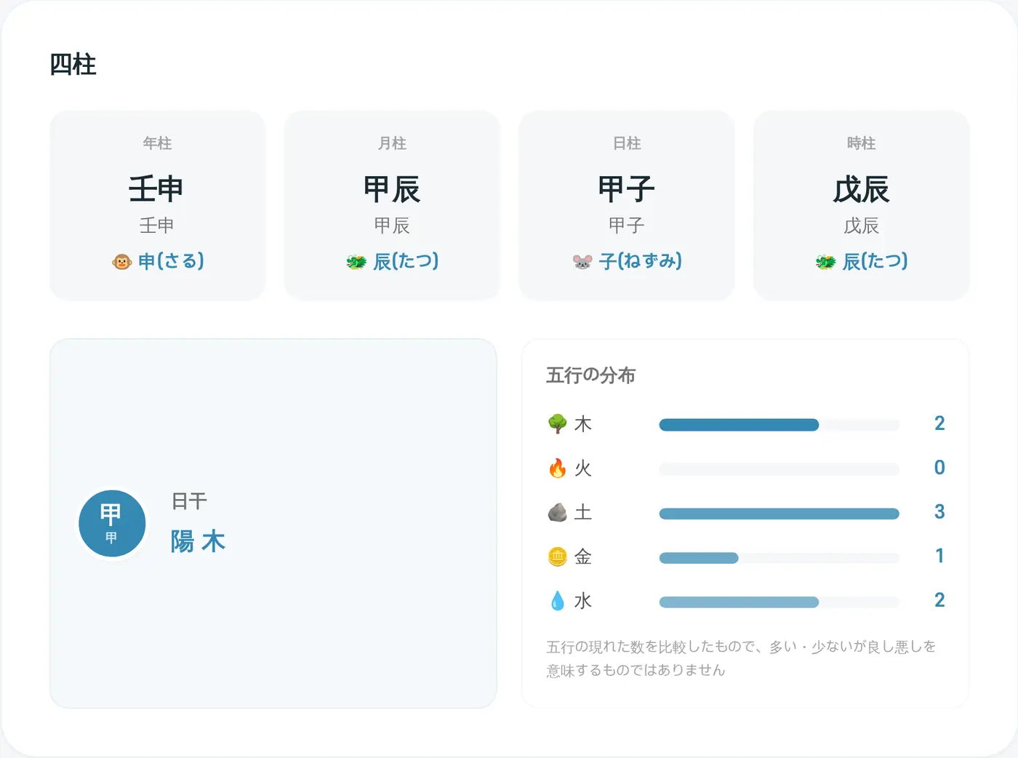Click the round 甲 day-stem badge
This screenshot has width=1018, height=758.
click(x=112, y=524)
